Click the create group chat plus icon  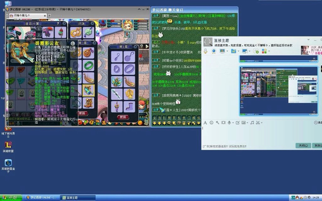click(256, 51)
